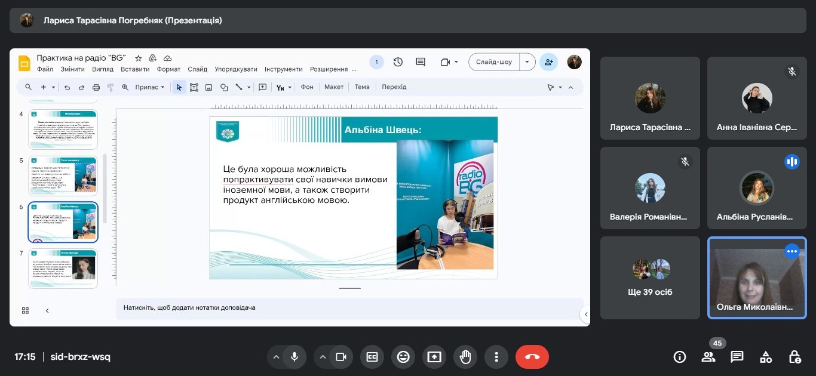Open the emoji reactions icon

[403, 357]
